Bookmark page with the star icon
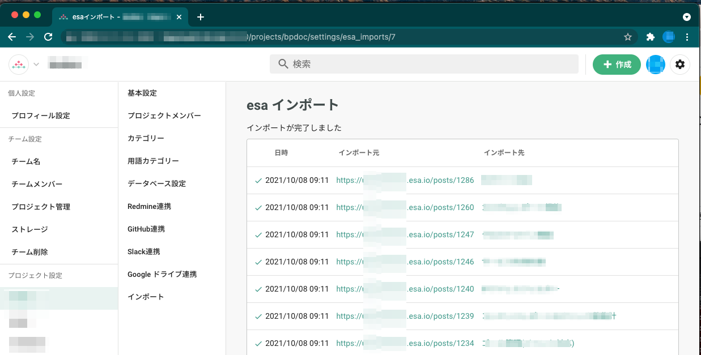 628,37
